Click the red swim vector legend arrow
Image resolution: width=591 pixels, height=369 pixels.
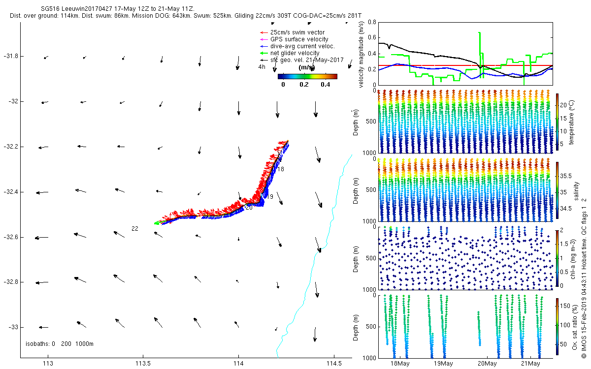(x=263, y=32)
